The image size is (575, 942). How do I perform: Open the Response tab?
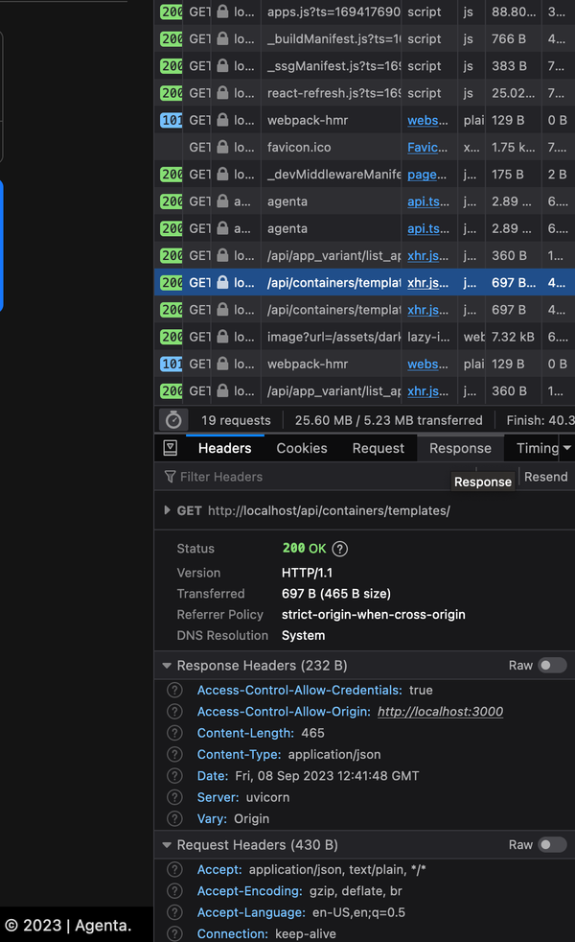pyautogui.click(x=460, y=448)
